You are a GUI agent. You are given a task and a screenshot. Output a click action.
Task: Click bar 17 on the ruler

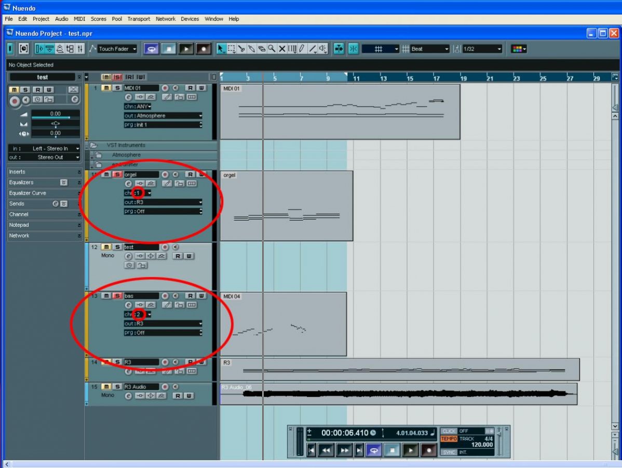tap(436, 78)
